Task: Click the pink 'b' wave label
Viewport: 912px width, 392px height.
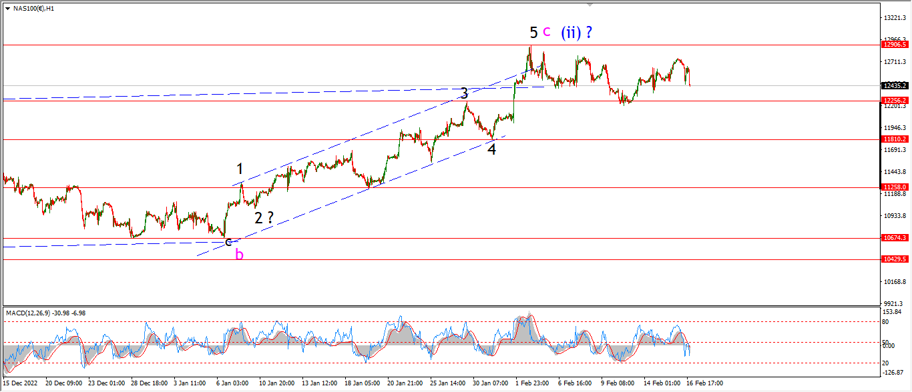Action: 239,254
